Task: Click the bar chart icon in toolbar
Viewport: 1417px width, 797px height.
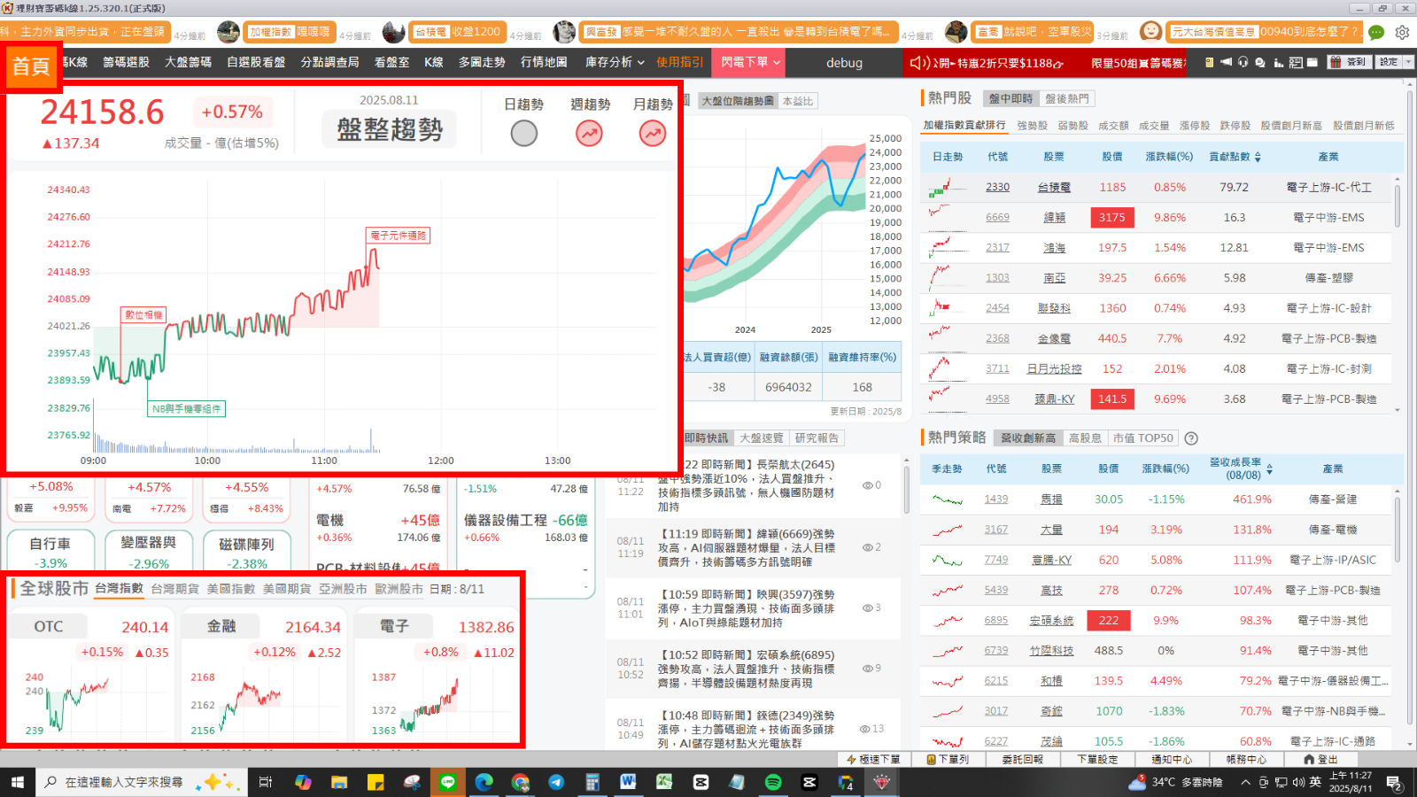Action: click(1279, 63)
